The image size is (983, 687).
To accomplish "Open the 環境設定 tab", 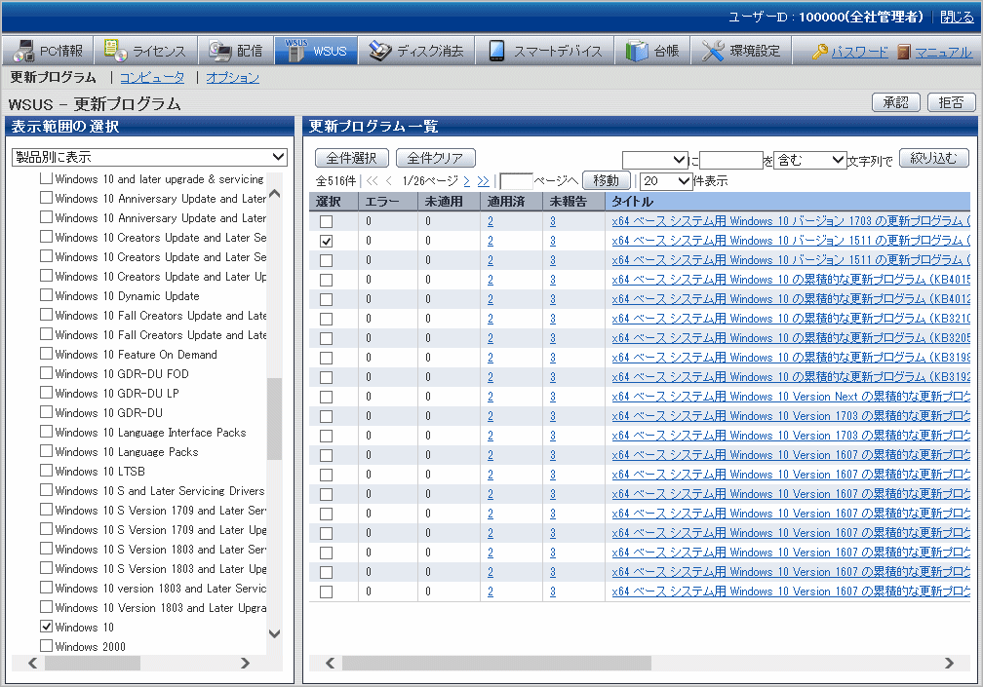I will coord(741,51).
